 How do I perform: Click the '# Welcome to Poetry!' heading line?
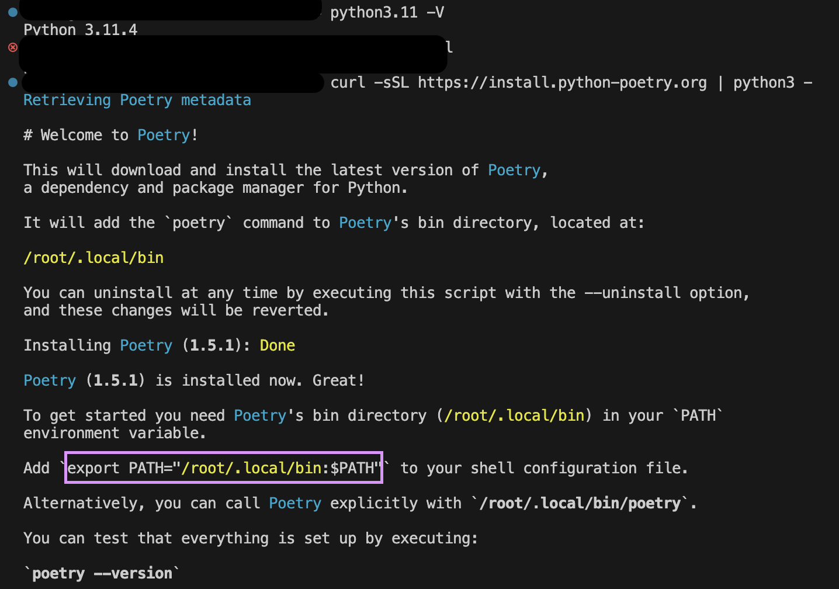(110, 135)
